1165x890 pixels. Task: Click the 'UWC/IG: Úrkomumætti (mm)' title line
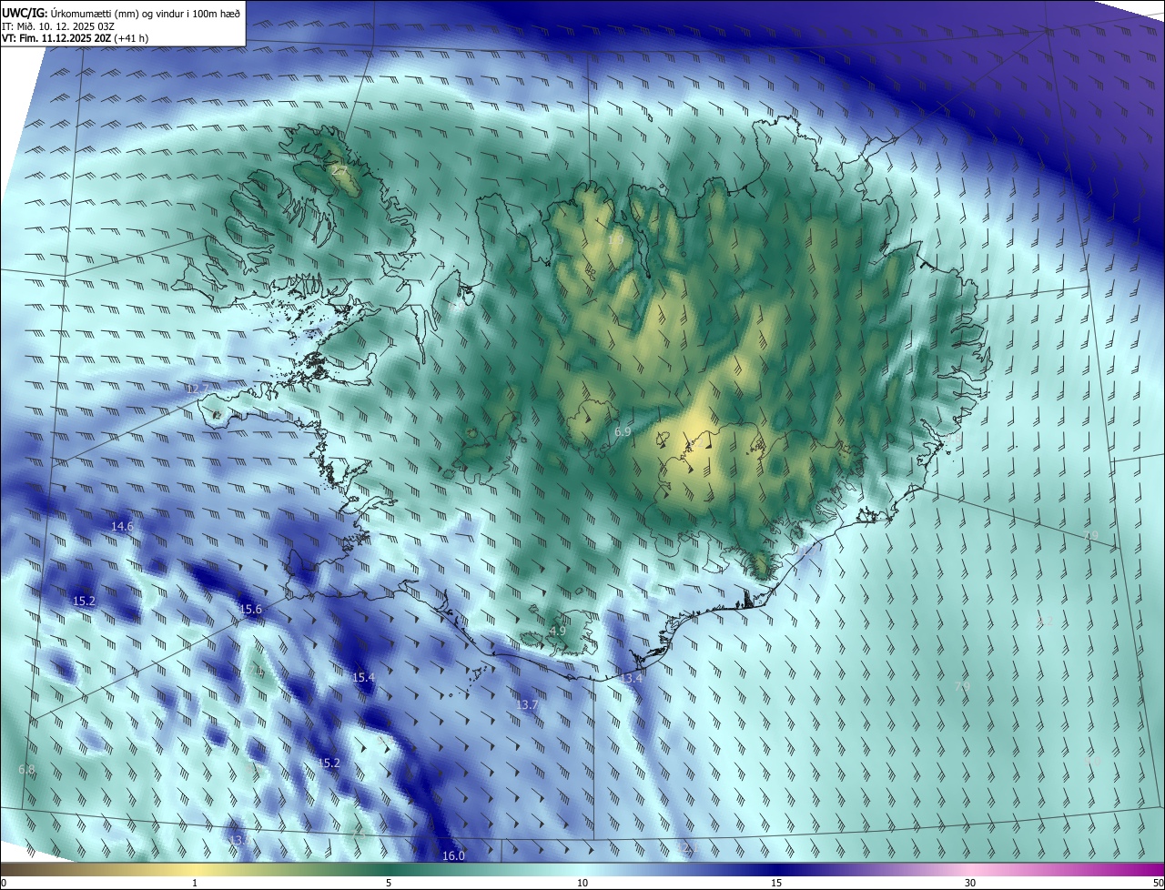point(121,13)
